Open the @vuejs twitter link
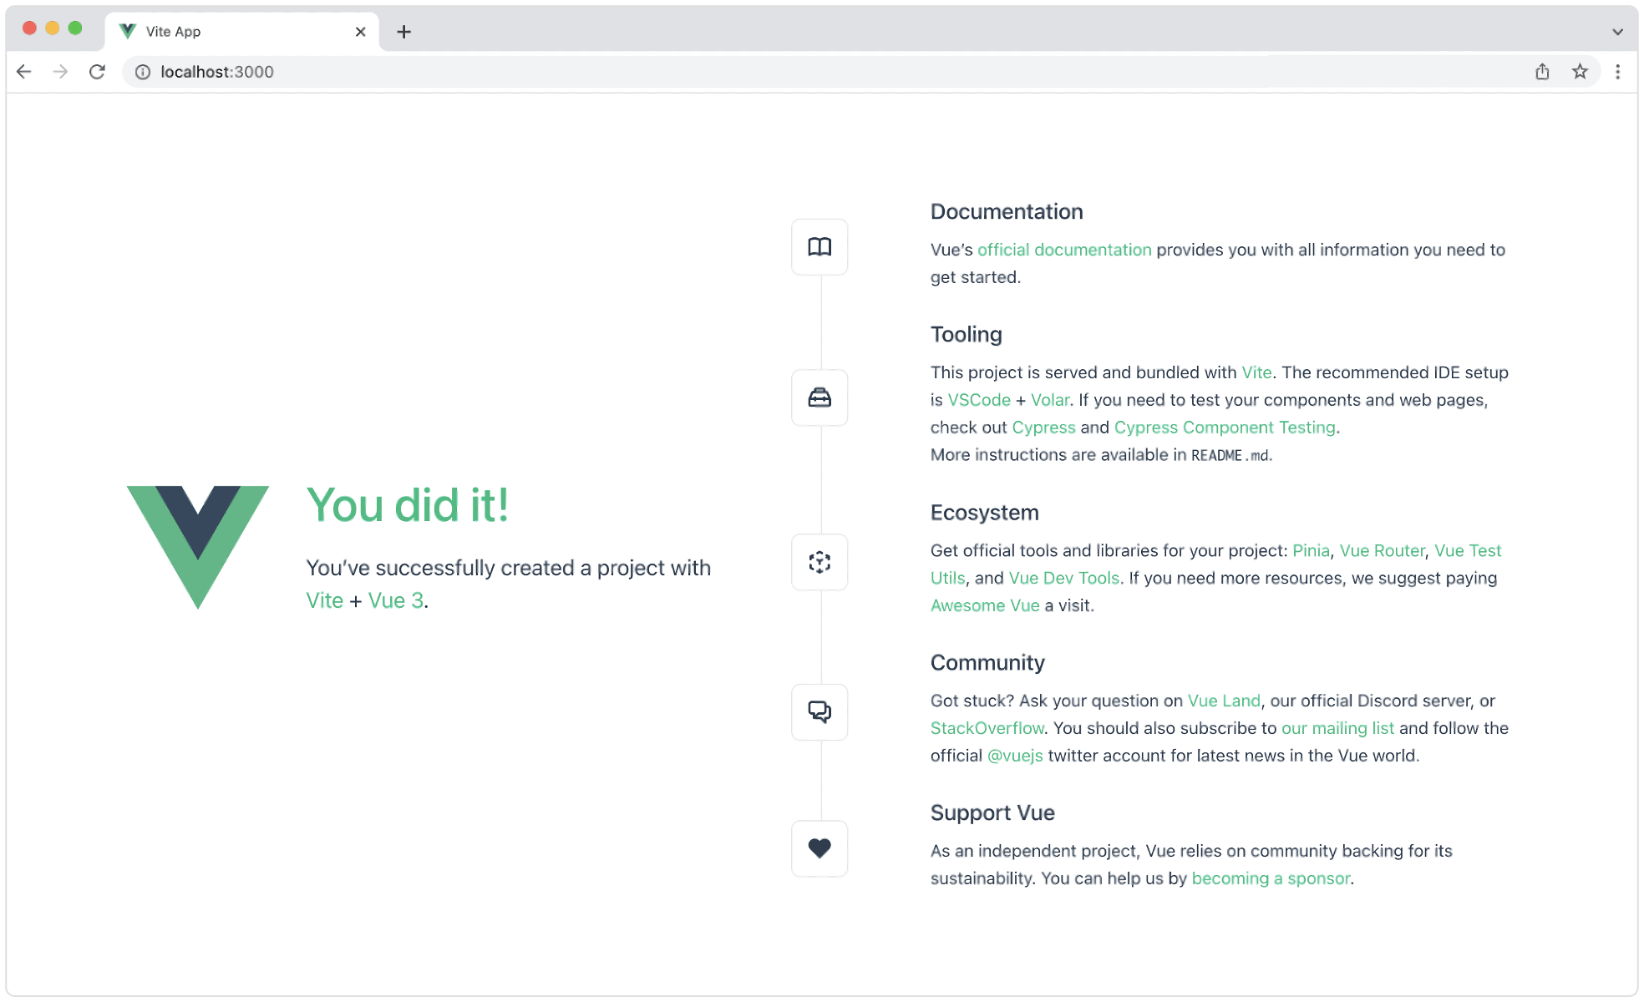Image resolution: width=1644 pixels, height=1002 pixels. 1015,756
